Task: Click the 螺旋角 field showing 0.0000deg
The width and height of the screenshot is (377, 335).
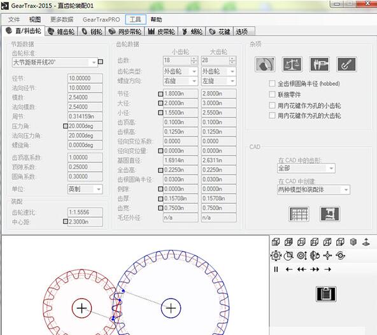Action: [85, 145]
